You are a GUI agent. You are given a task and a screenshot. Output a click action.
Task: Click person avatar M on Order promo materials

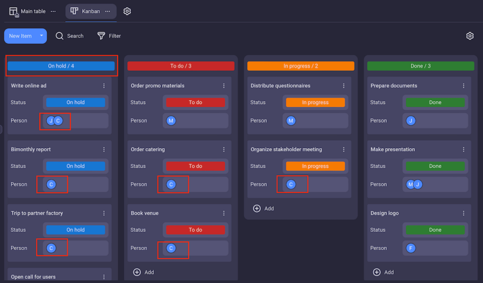coord(171,120)
